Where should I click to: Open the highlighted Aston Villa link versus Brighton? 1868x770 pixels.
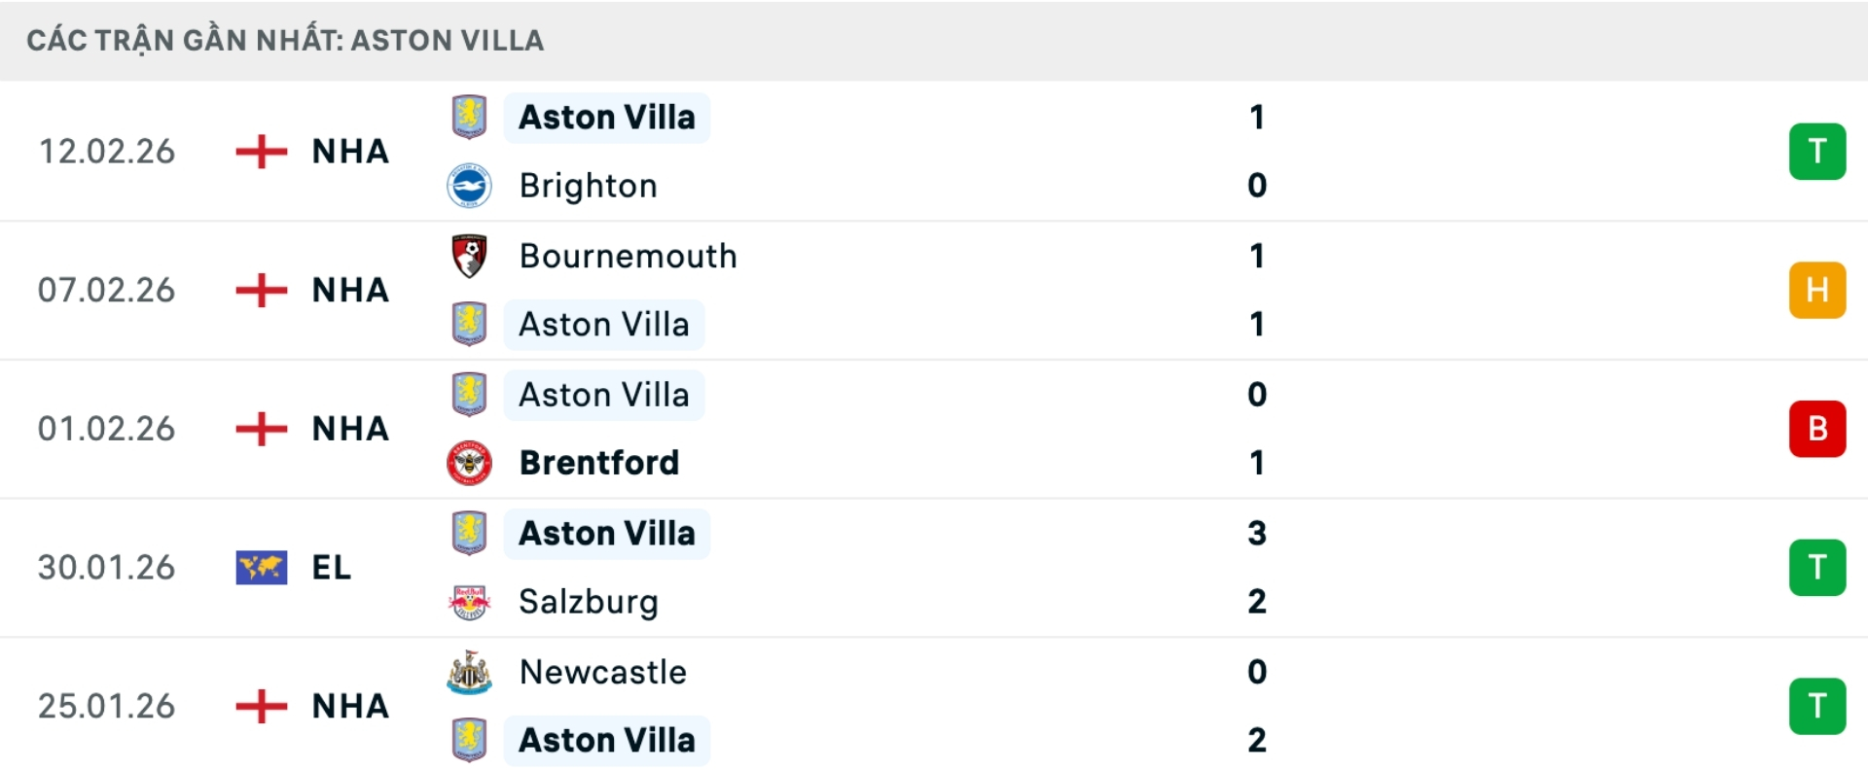(x=606, y=117)
